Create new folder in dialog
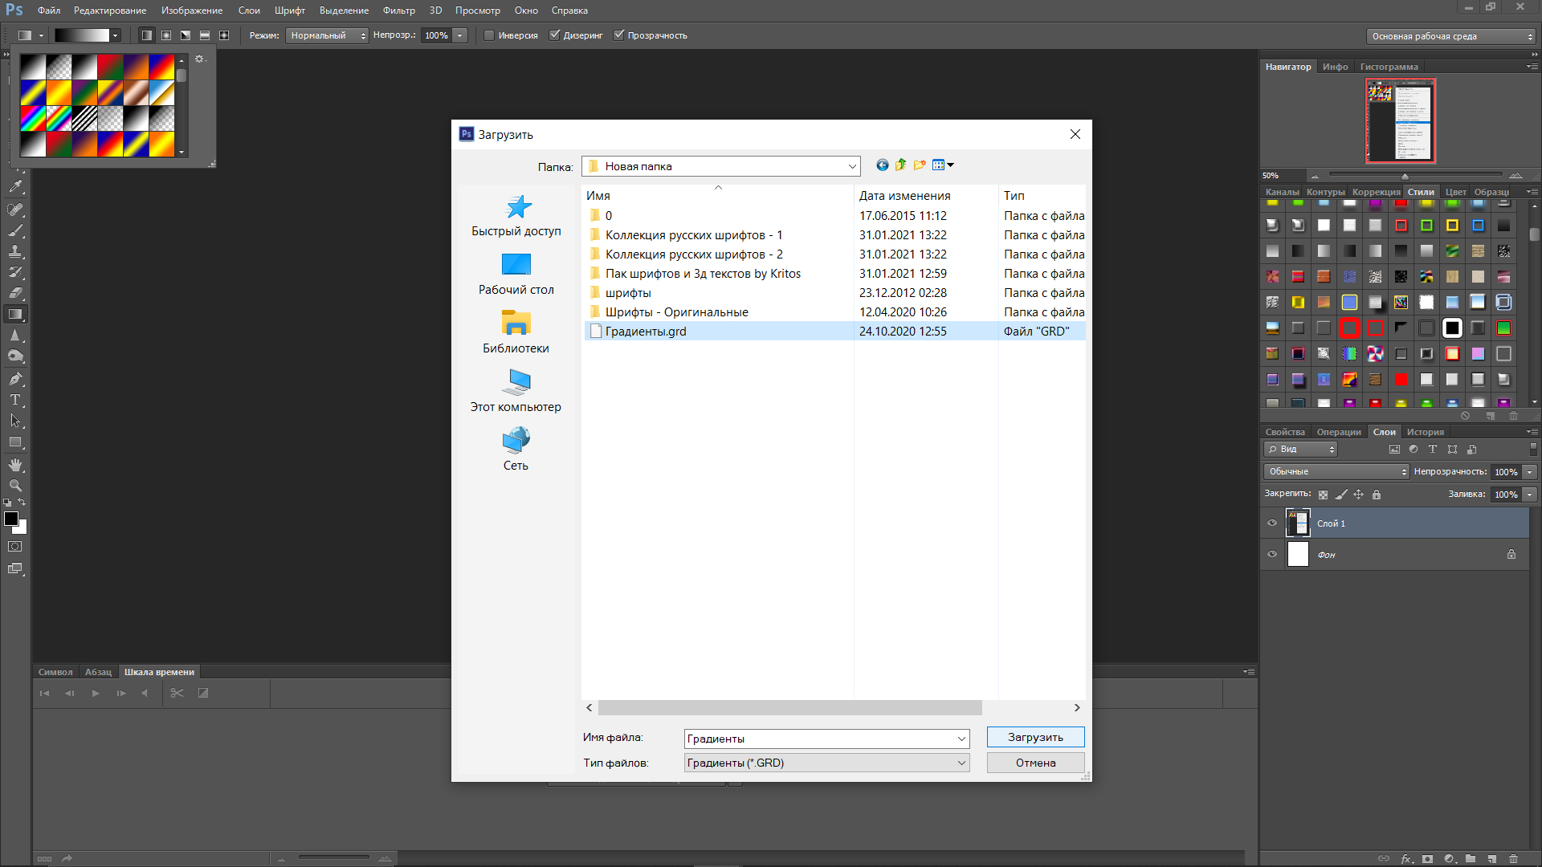This screenshot has height=867, width=1542. click(920, 165)
